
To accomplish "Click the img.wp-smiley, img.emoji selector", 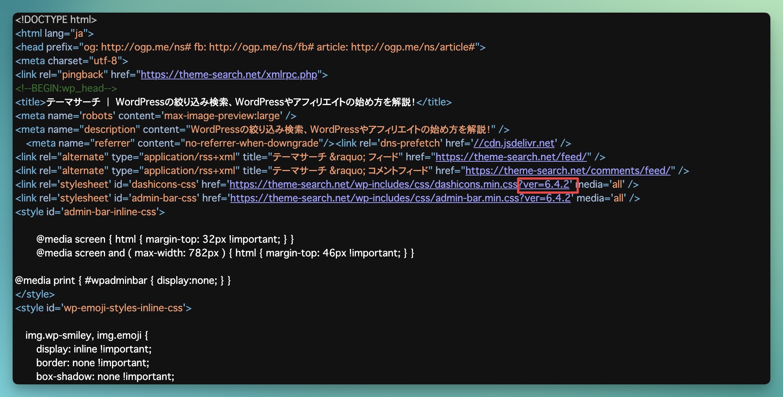I will point(87,335).
